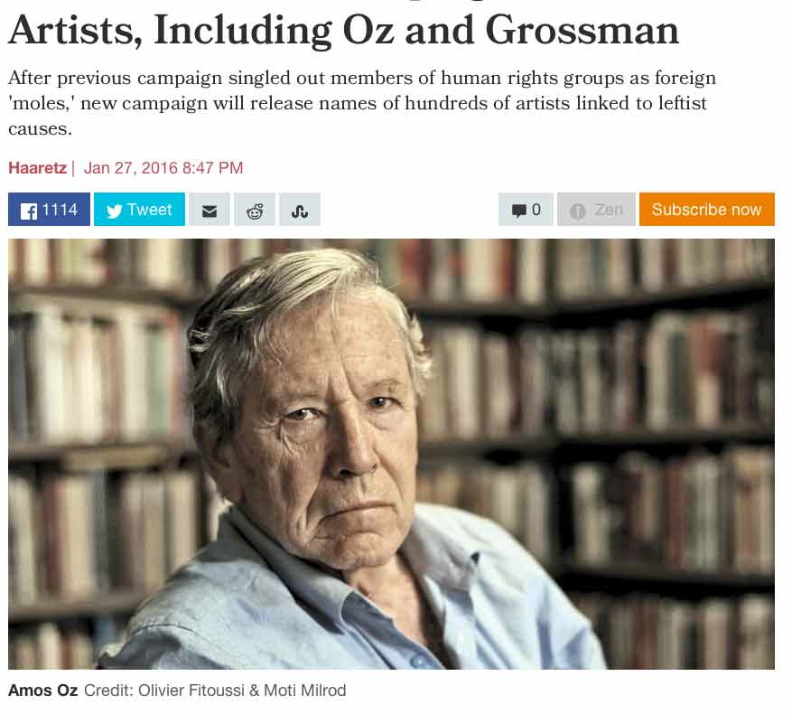This screenshot has width=792, height=714.
Task: Share the article via email envelope icon
Action: tap(210, 211)
